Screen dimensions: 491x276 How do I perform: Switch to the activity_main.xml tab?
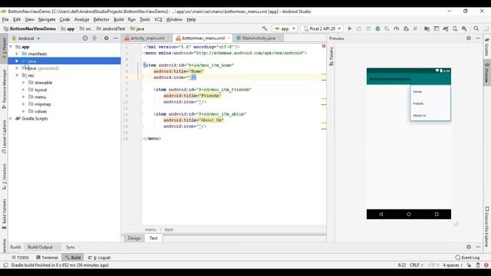pos(147,38)
